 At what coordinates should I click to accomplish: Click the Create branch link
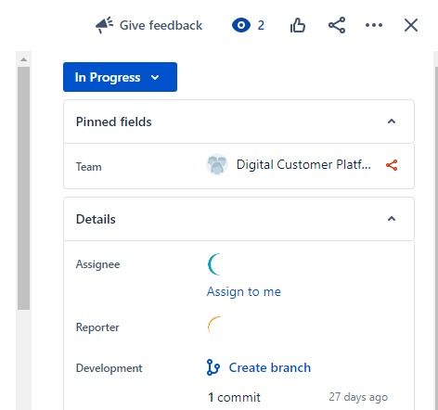[270, 367]
